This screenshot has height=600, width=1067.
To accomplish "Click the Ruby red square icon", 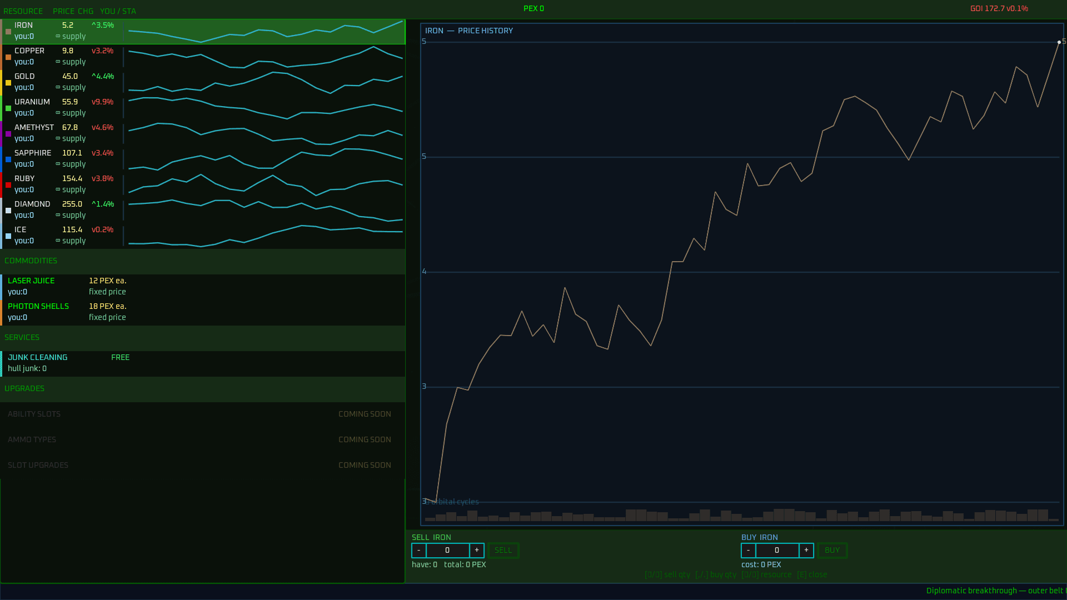I will 8,185.
